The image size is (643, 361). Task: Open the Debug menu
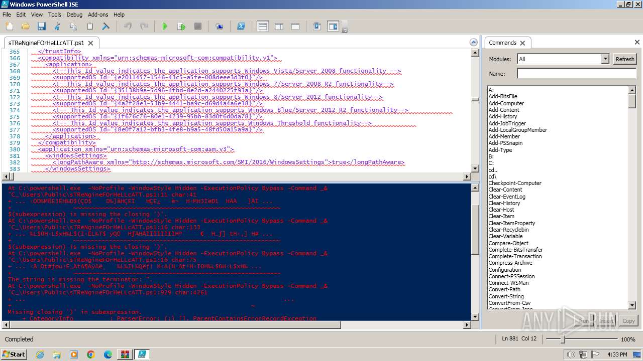74,15
